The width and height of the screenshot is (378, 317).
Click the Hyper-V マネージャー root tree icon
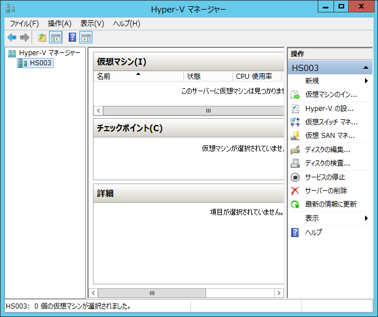pyautogui.click(x=12, y=53)
